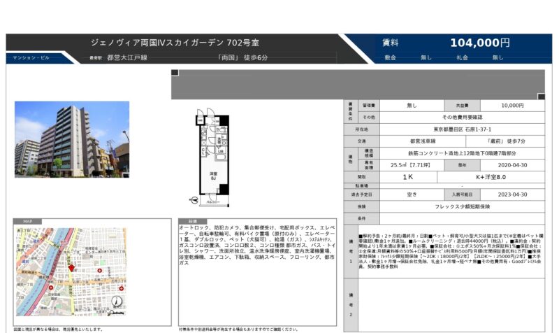Click the 礼金 label
The height and width of the screenshot is (333, 559).
click(x=462, y=57)
